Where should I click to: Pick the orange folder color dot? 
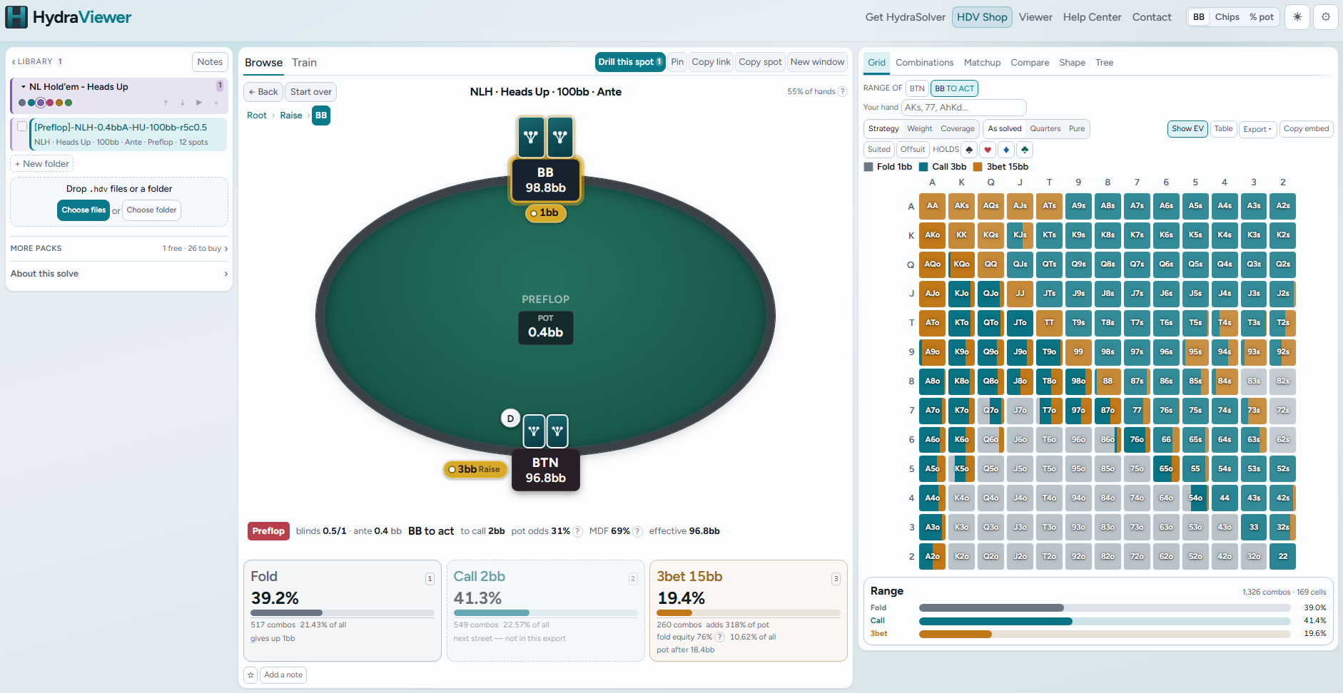[x=59, y=103]
